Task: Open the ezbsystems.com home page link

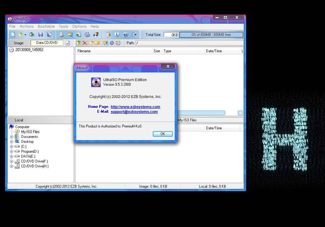Action: (x=135, y=107)
